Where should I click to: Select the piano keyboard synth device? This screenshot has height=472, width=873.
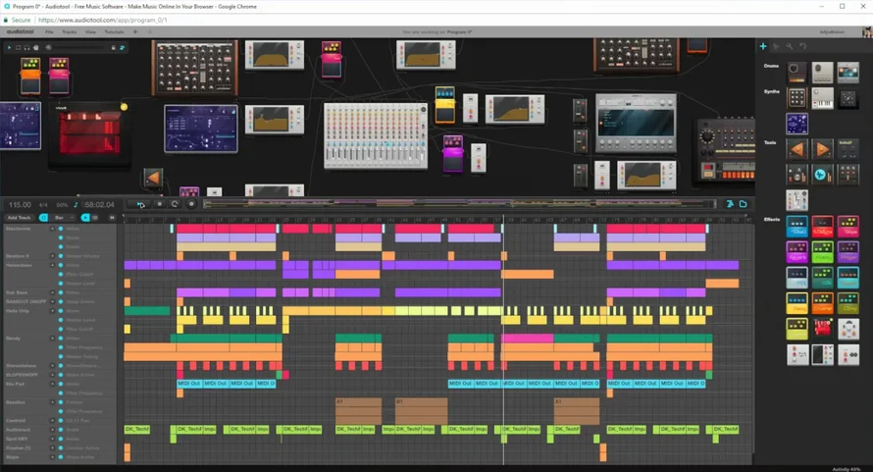[822, 98]
